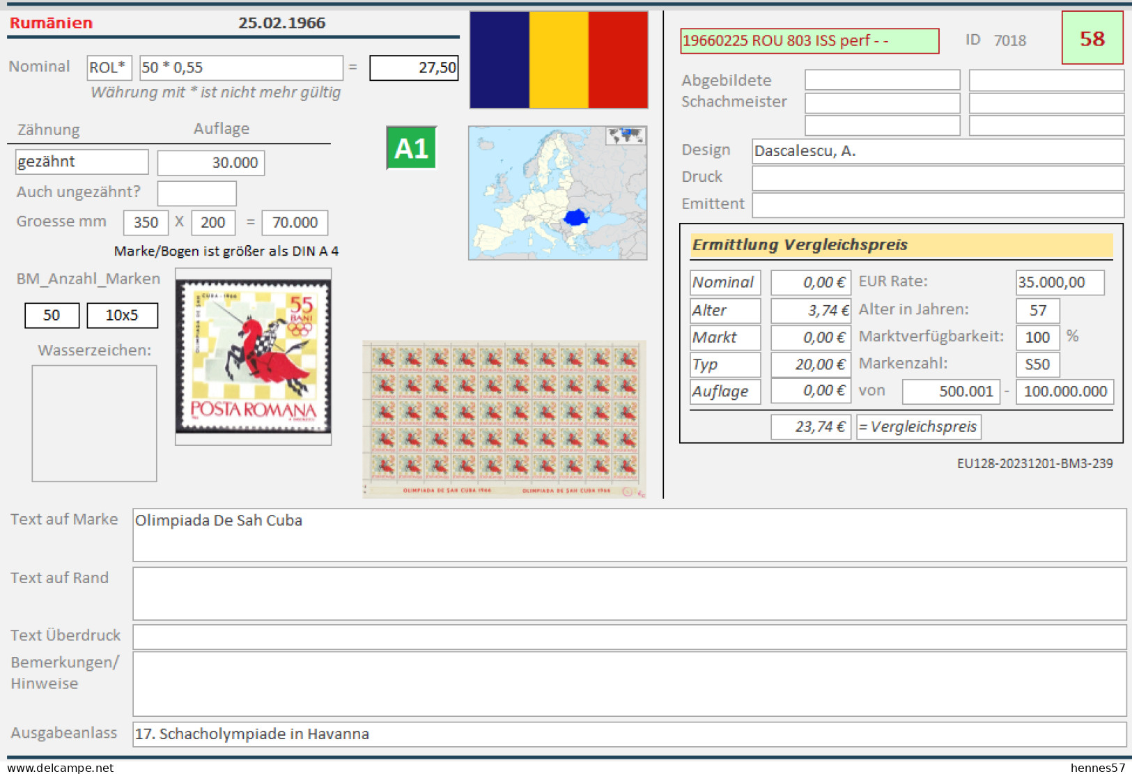Click the hennes57 username text
The width and height of the screenshot is (1132, 774).
point(1098,768)
